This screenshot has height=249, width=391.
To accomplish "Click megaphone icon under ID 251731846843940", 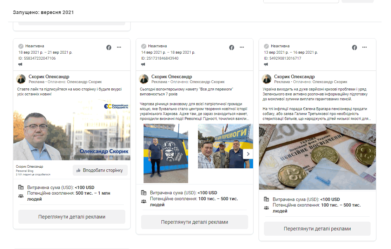I will [143, 64].
